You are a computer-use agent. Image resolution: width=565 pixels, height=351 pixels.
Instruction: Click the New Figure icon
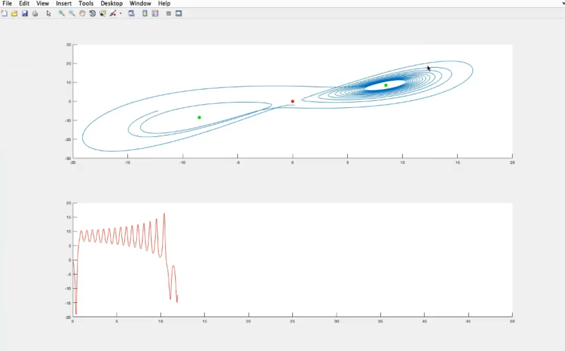coord(4,14)
